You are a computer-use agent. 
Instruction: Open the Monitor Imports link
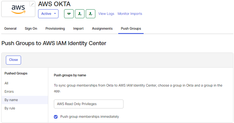coord(130,14)
